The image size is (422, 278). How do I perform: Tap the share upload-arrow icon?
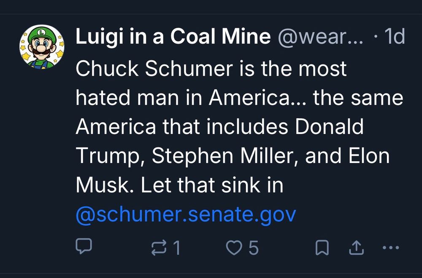pos(357,248)
